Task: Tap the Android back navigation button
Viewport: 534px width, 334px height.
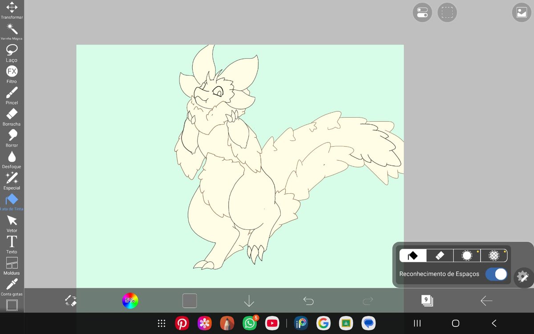Action: pyautogui.click(x=494, y=323)
